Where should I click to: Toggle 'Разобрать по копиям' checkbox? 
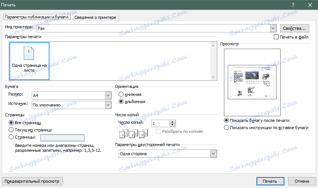pyautogui.click(x=158, y=131)
